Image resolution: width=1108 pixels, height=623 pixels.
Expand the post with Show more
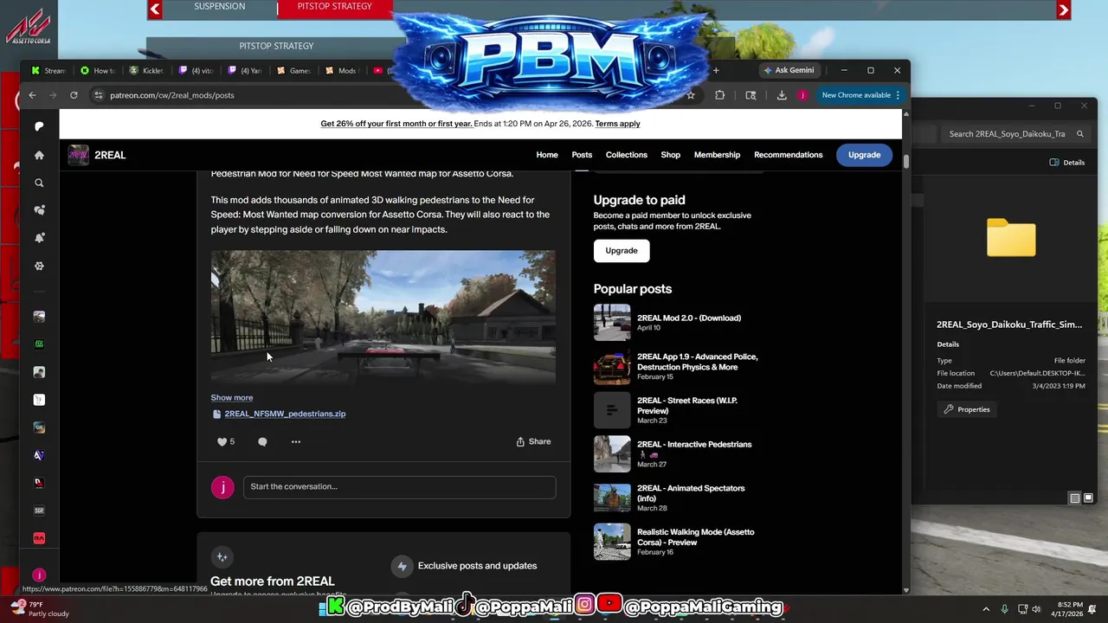click(232, 398)
